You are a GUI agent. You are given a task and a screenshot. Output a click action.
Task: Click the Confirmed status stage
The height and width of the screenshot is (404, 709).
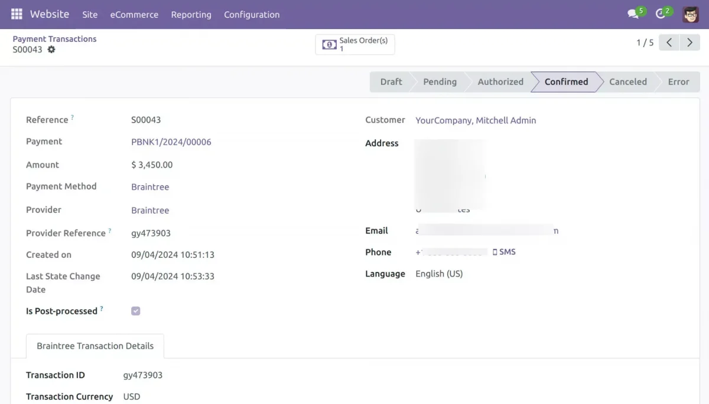click(566, 82)
